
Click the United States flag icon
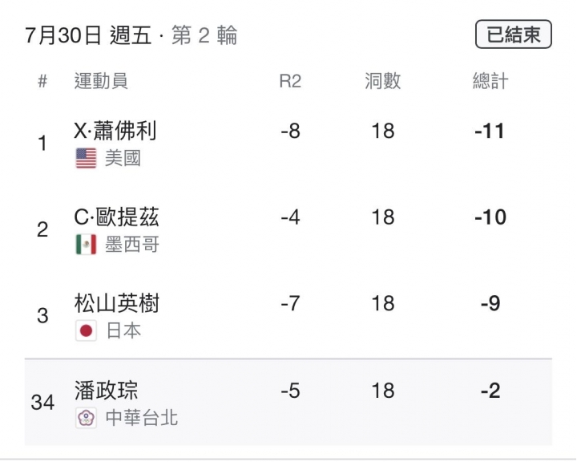pos(86,159)
